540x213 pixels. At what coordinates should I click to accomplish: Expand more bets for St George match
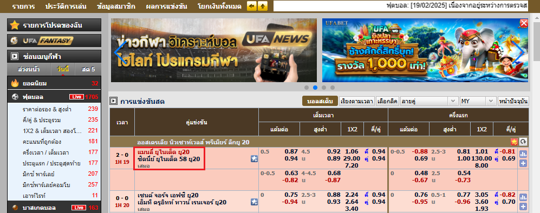pyautogui.click(x=523, y=207)
